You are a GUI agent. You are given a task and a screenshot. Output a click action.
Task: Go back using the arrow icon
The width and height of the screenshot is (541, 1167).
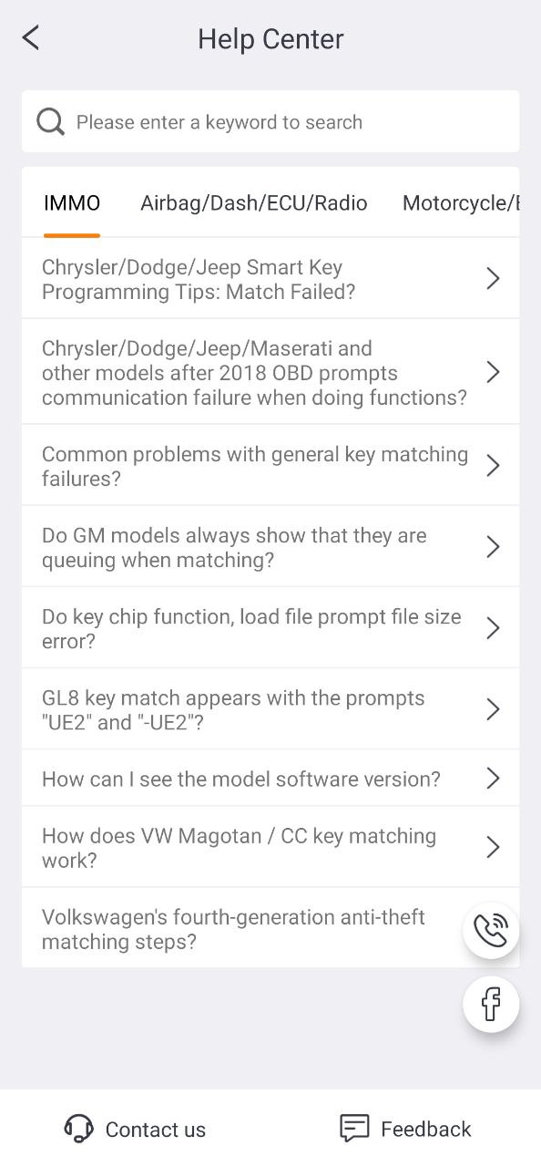[x=31, y=38]
